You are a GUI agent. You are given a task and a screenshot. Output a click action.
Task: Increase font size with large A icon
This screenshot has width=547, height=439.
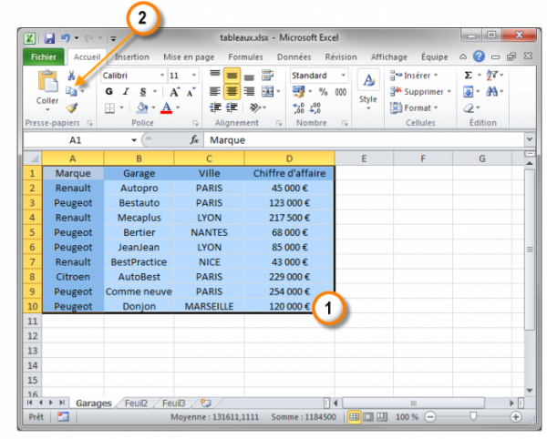[174, 92]
